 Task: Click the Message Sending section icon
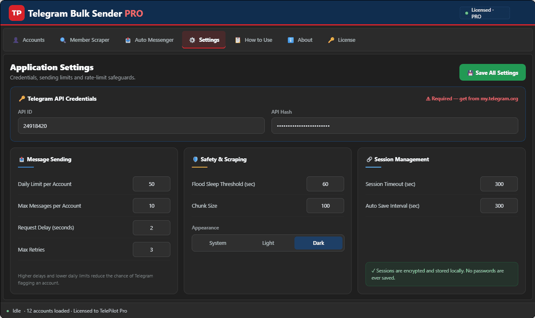[21, 160]
